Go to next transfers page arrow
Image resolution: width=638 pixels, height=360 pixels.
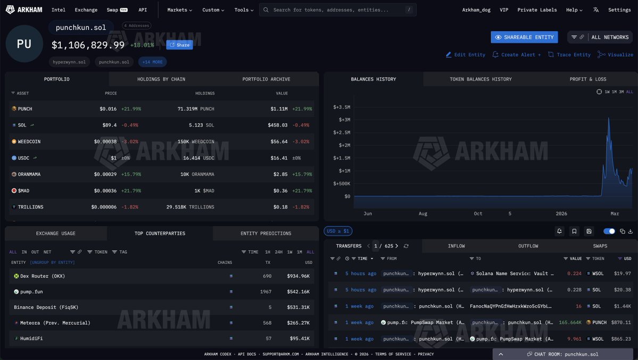397,246
